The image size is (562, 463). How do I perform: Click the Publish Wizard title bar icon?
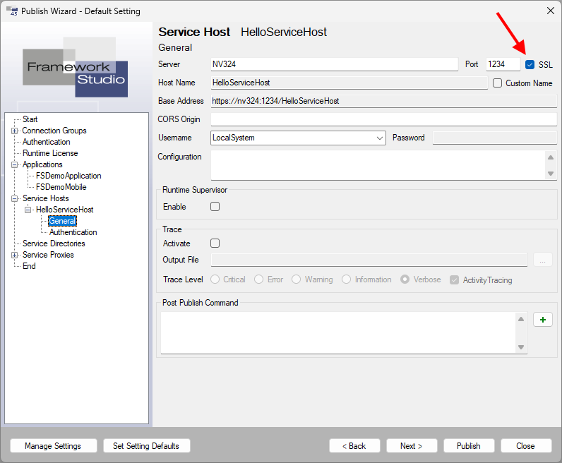(11, 11)
